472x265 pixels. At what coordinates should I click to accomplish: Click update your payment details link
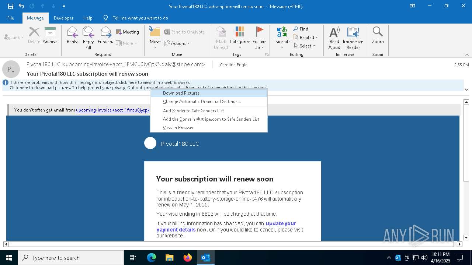pyautogui.click(x=226, y=226)
